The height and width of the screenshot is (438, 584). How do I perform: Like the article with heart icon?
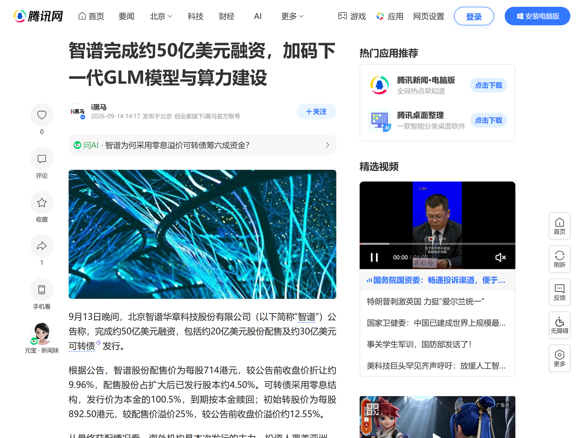tap(42, 115)
